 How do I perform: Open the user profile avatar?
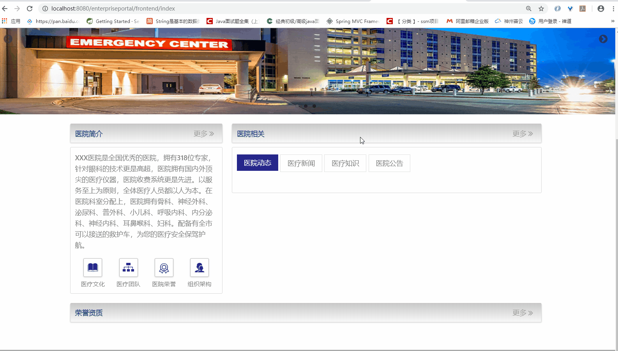pos(601,9)
